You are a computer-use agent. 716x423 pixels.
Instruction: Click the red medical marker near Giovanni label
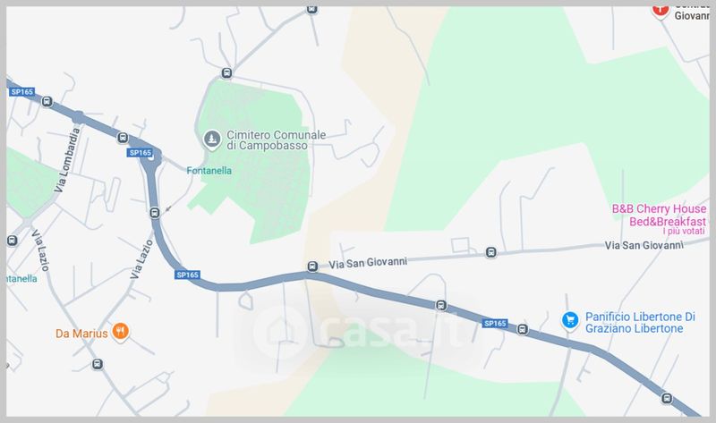tap(661, 10)
